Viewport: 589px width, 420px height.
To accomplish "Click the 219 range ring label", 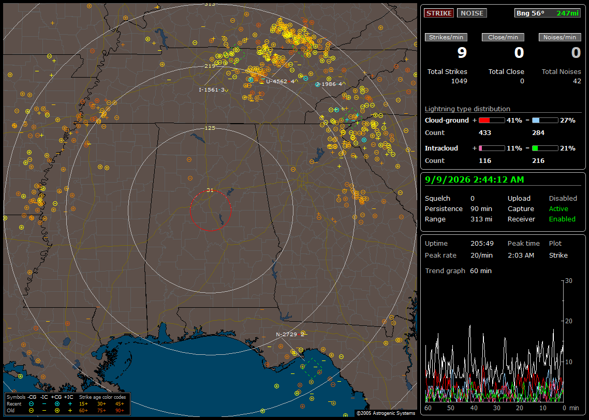I will 210,66.
